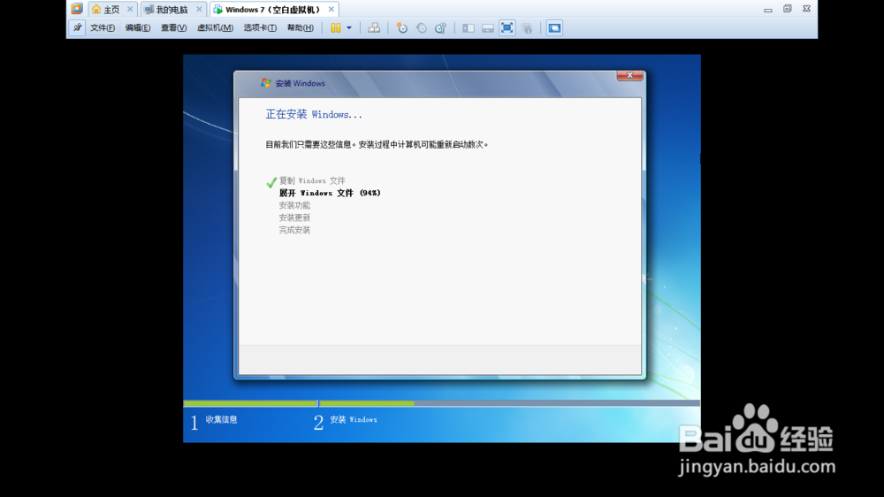
Task: Click the VMware Workstation logo icon
Action: [x=77, y=9]
